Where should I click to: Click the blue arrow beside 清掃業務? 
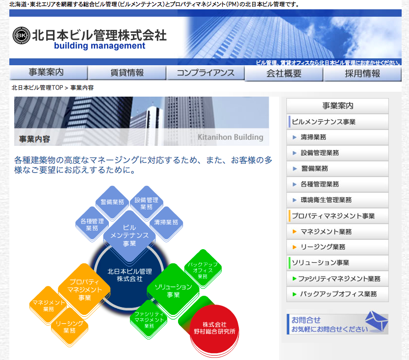click(x=295, y=137)
